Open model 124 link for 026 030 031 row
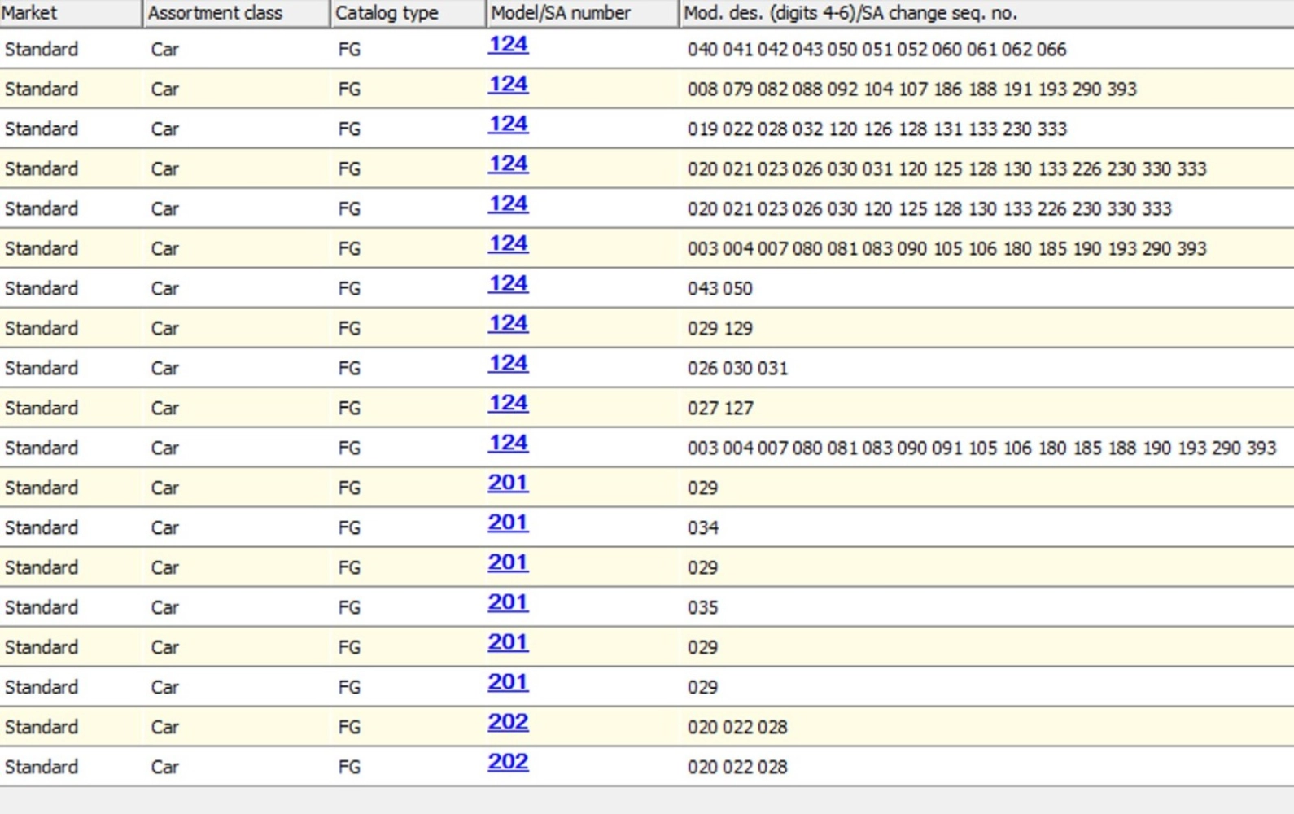 (508, 364)
